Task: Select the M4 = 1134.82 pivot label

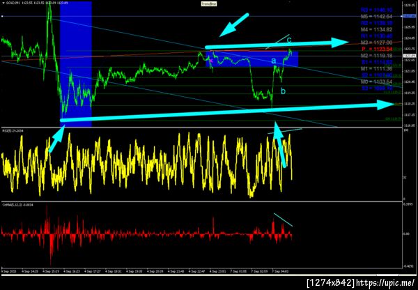Action: [376, 29]
